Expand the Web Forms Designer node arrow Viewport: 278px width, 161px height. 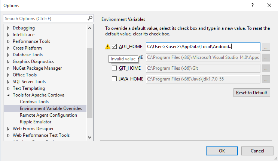[8, 129]
